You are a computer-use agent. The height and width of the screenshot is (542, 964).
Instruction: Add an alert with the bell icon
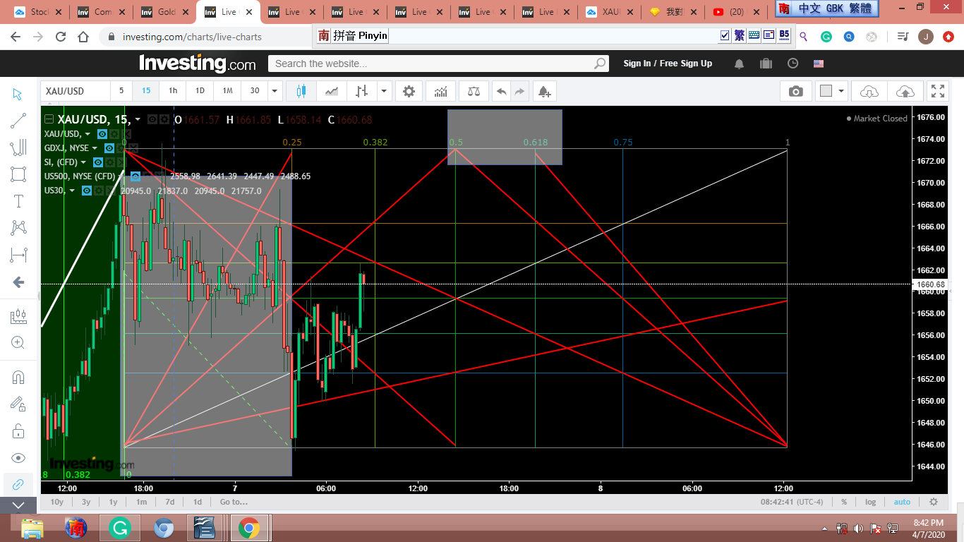pyautogui.click(x=543, y=91)
